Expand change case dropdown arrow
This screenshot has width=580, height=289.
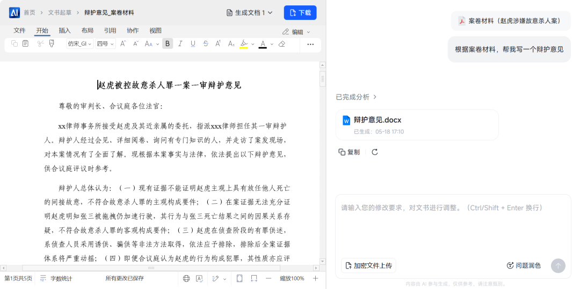click(x=157, y=45)
